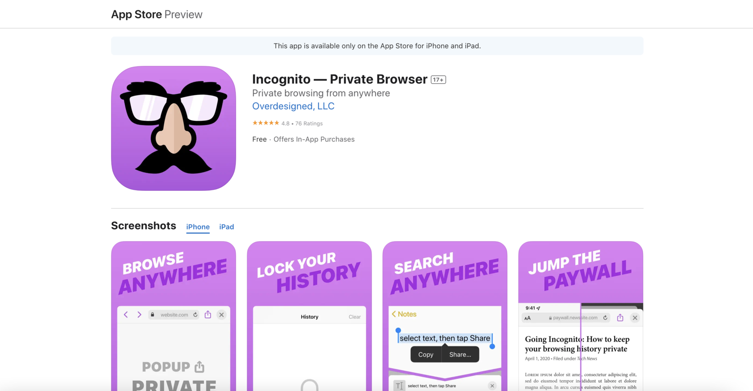Open Overdesigned, LLC developer link
The width and height of the screenshot is (753, 391).
point(293,106)
